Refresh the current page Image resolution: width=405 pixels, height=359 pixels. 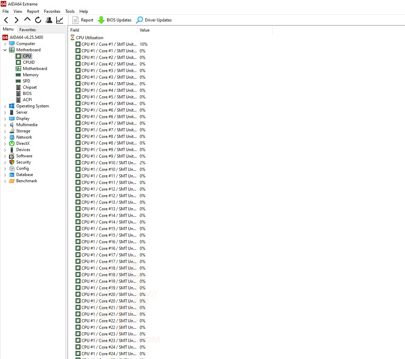(x=38, y=20)
